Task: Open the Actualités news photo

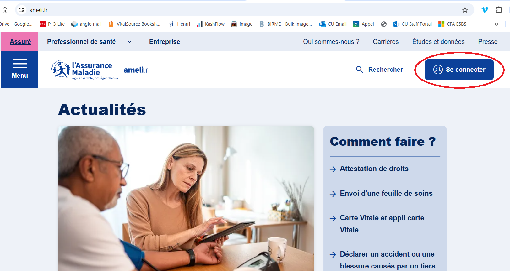Action: [x=186, y=198]
